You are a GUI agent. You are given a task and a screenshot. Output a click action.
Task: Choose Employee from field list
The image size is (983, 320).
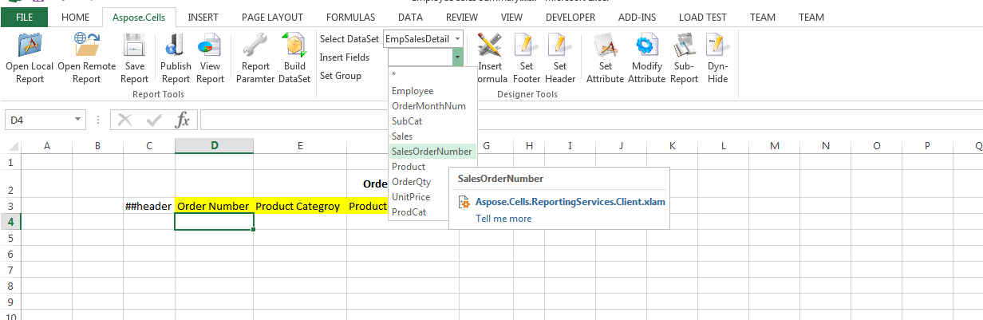(x=432, y=91)
